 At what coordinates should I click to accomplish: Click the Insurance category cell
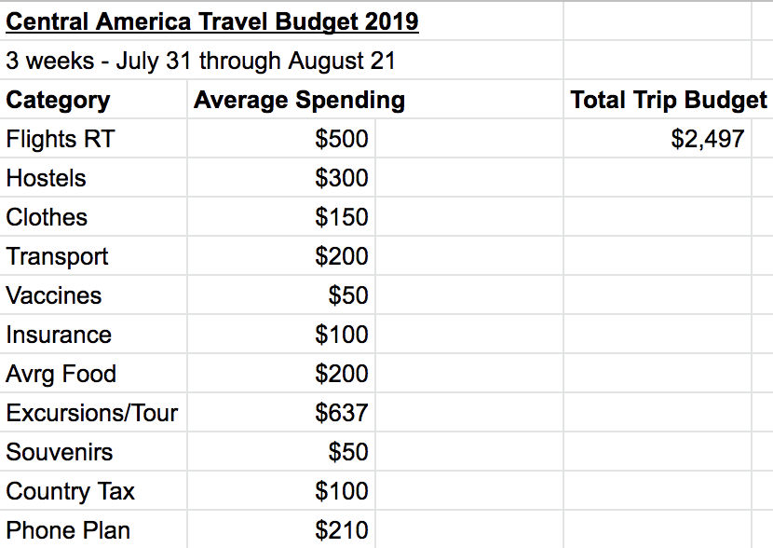(x=59, y=336)
